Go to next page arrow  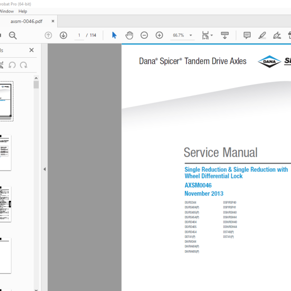click(63, 35)
